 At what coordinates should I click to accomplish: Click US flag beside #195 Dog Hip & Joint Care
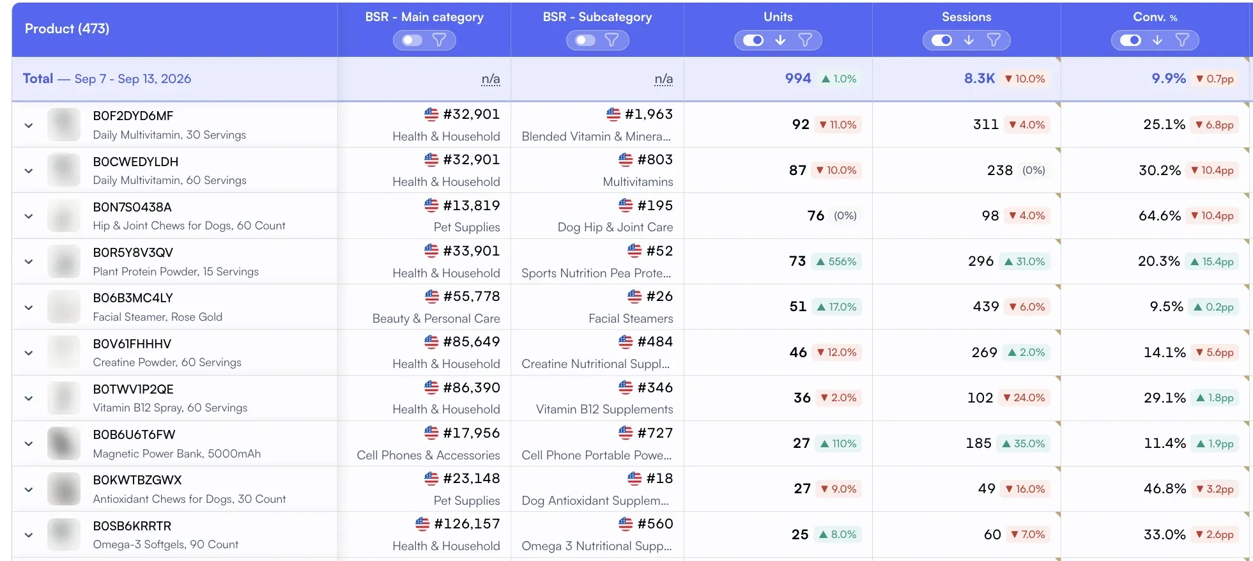(x=626, y=206)
